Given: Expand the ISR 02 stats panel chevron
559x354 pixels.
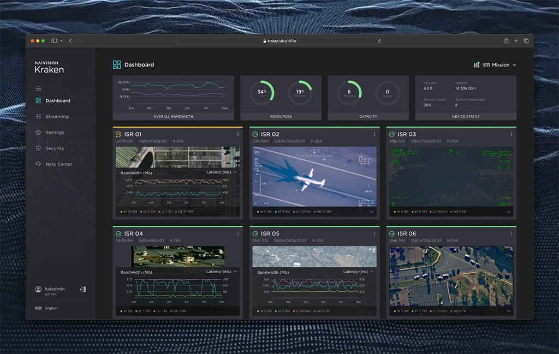Looking at the screenshot, I should pyautogui.click(x=372, y=212).
